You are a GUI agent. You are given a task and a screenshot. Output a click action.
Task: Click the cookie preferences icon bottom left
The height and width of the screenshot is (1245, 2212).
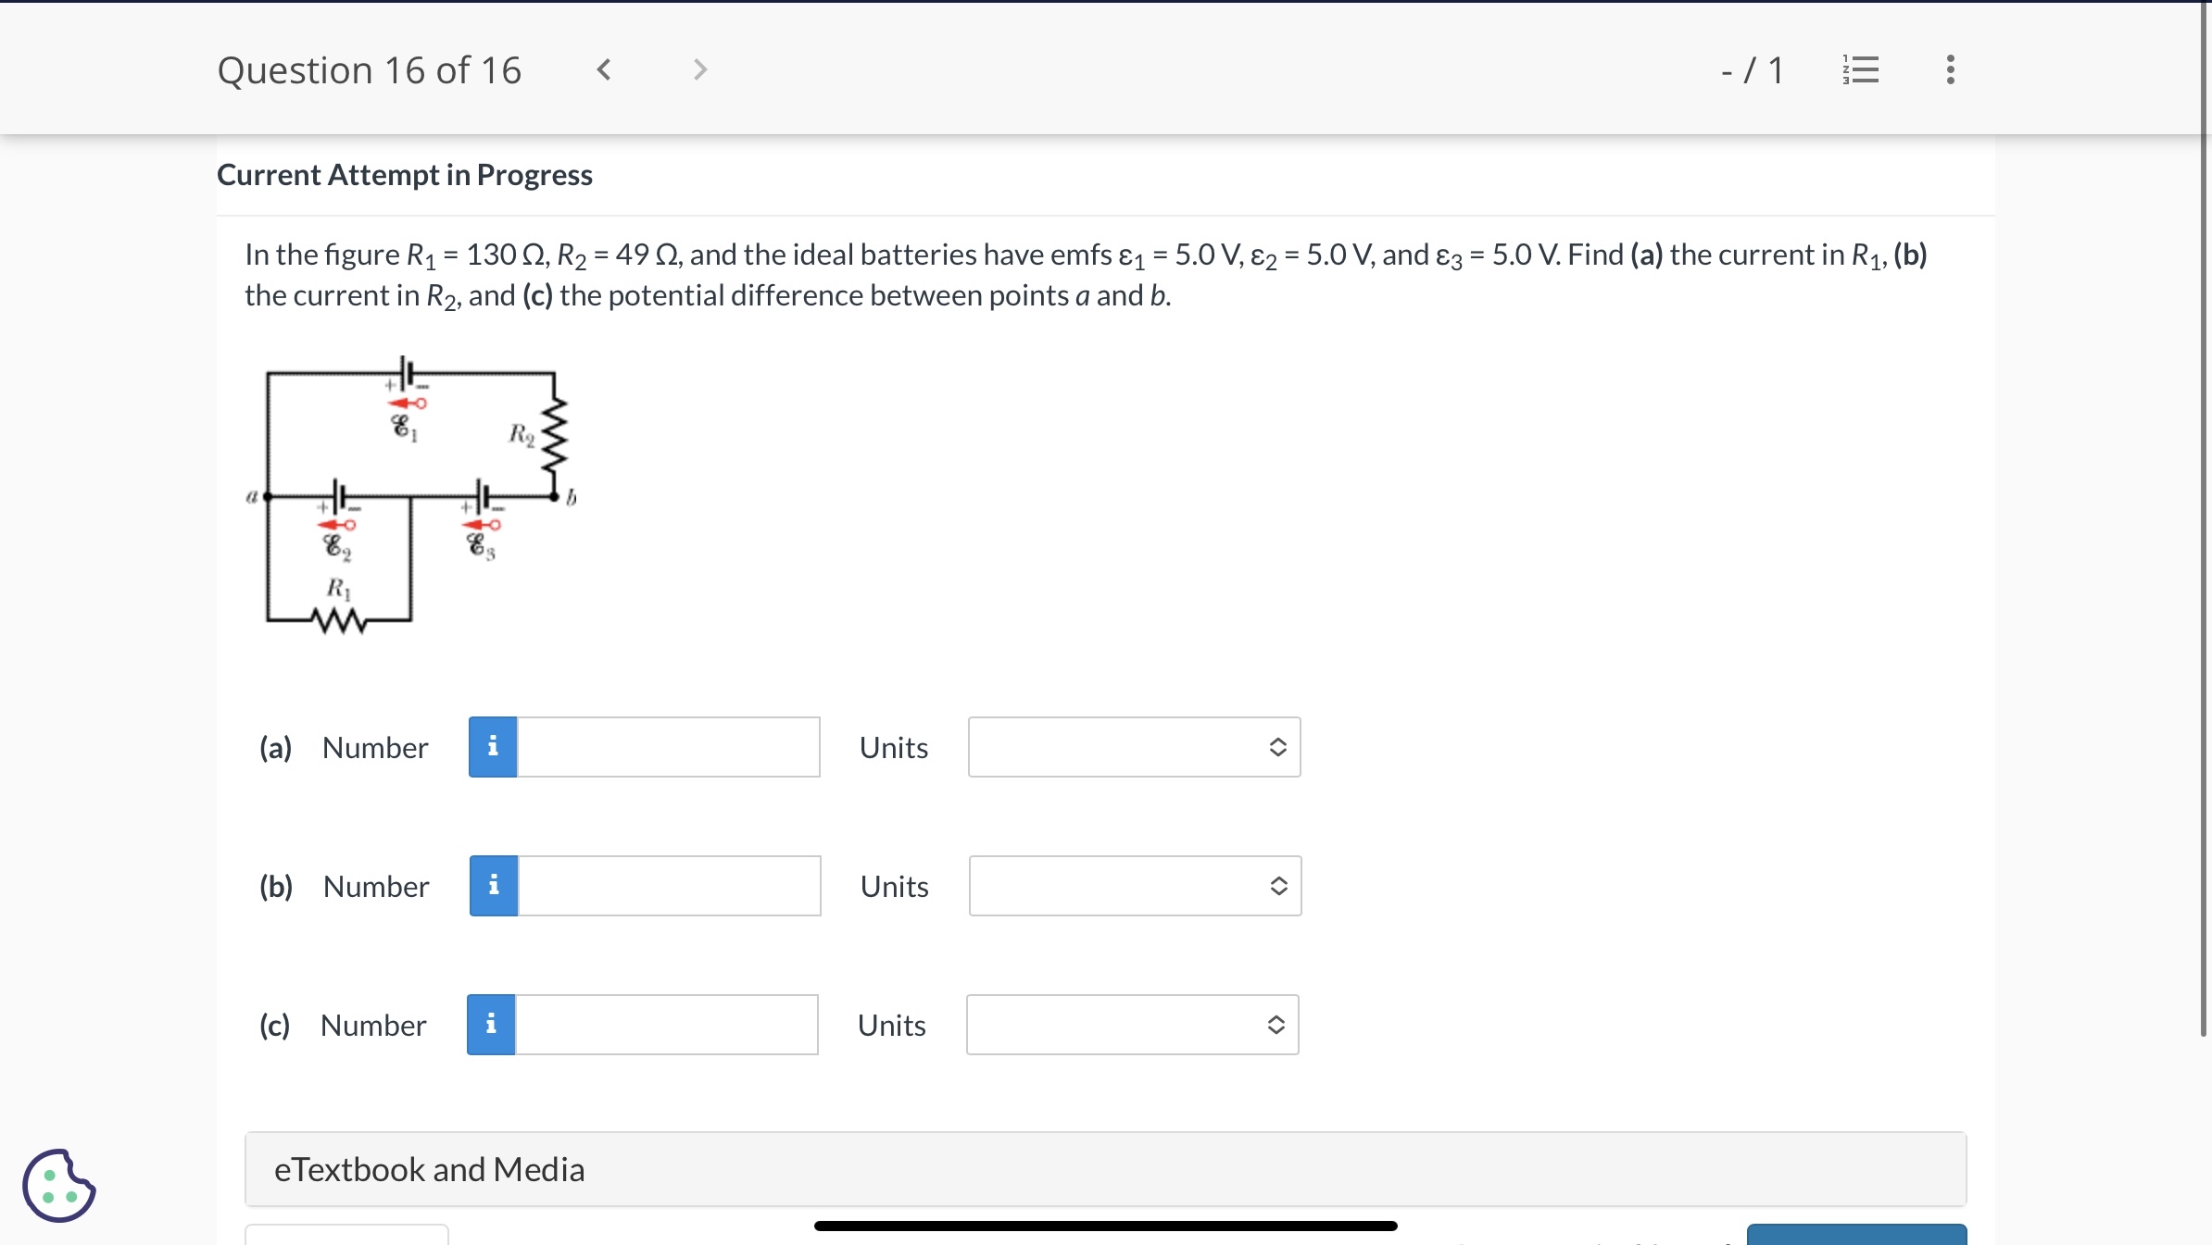[59, 1186]
